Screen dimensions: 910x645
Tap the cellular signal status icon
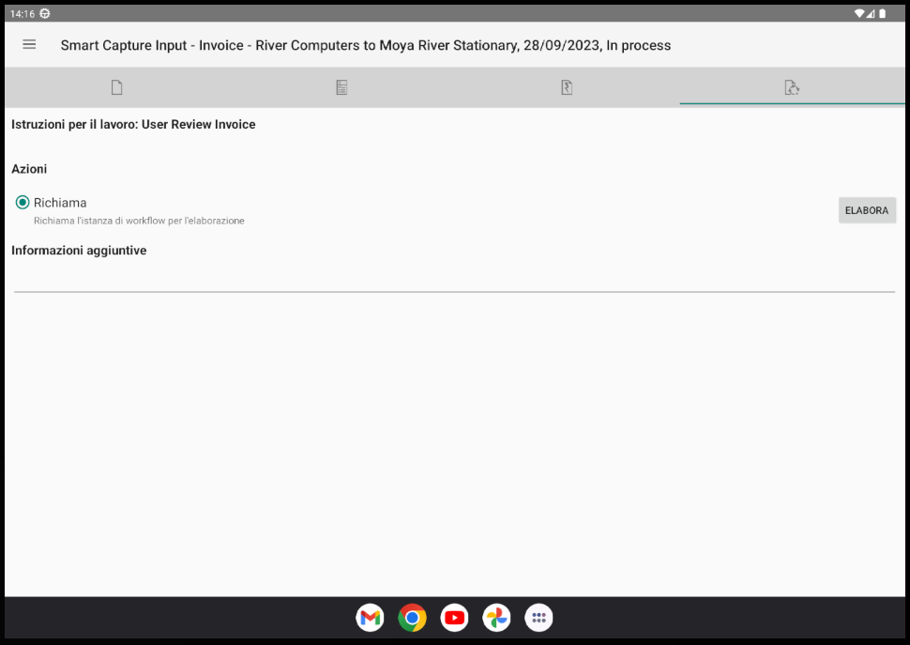(871, 13)
